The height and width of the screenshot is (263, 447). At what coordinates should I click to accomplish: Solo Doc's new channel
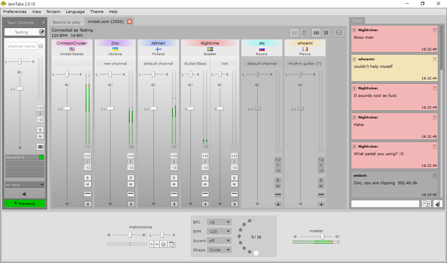131,178
